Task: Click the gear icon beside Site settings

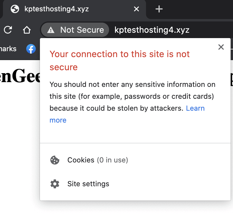Action: (55, 184)
